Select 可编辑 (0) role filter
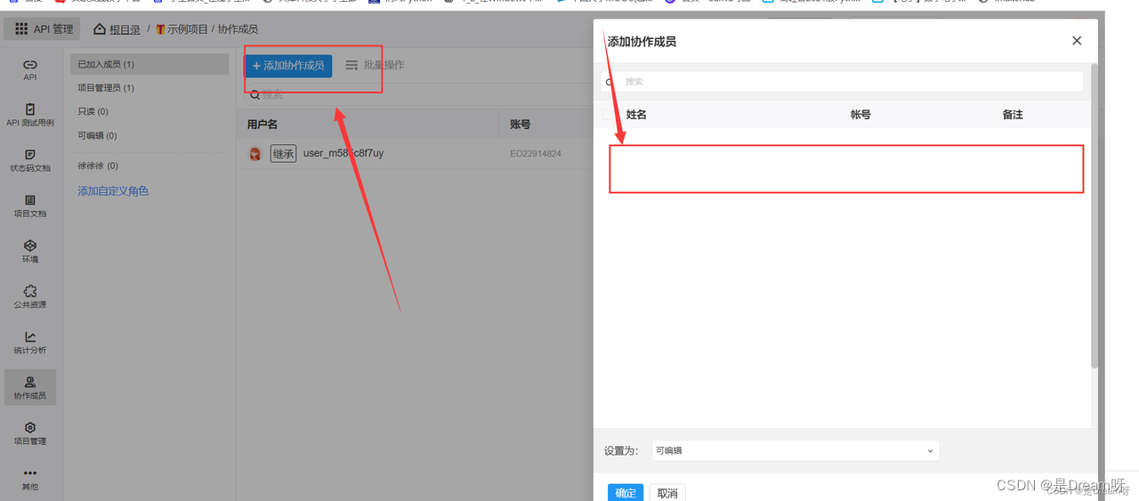Viewport: 1139px width, 501px height. pos(97,136)
